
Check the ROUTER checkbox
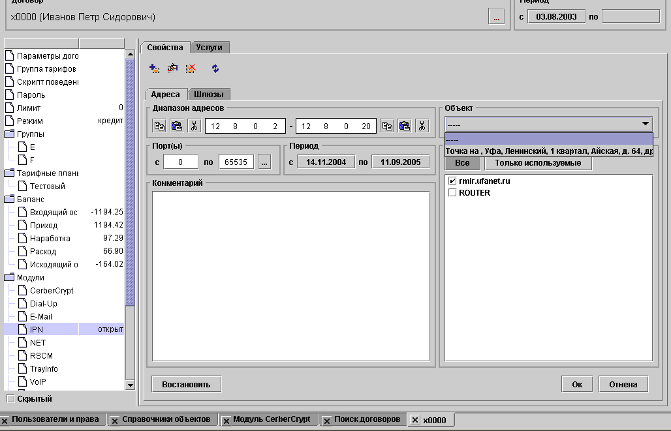(x=452, y=193)
